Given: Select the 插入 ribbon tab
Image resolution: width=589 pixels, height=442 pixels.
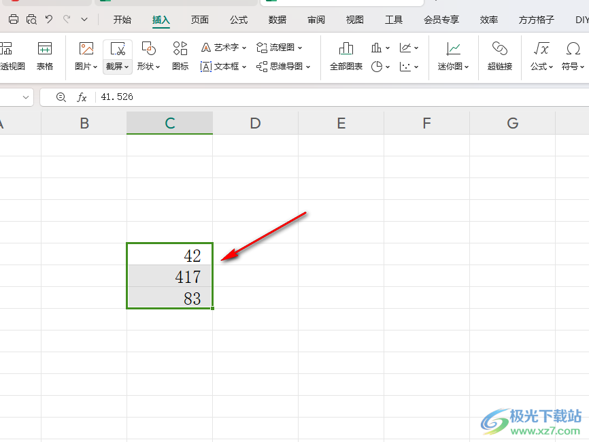Looking at the screenshot, I should 161,20.
